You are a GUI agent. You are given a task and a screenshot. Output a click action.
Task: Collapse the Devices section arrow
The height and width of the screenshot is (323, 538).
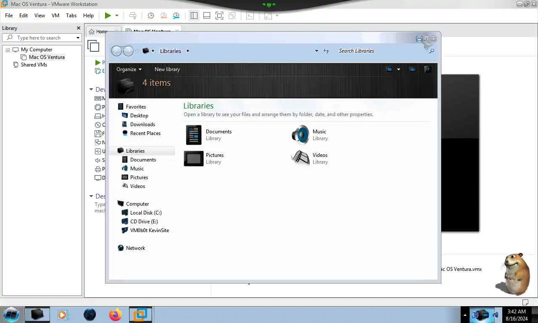91,89
